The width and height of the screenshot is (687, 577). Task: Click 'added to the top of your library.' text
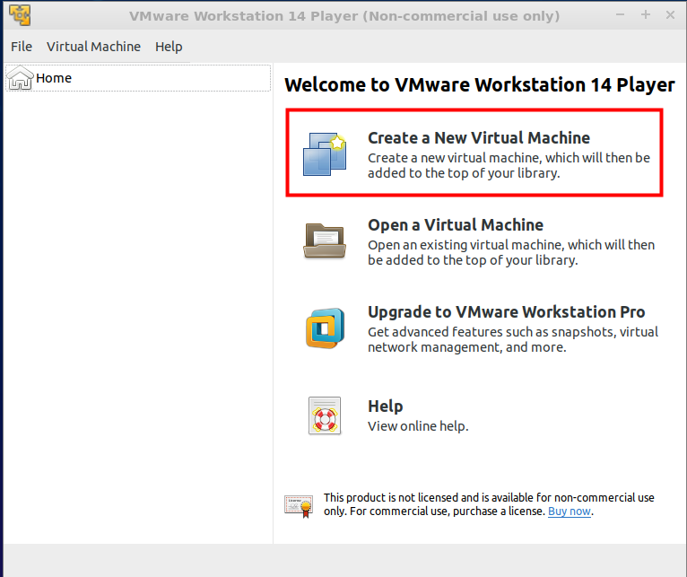tap(464, 173)
